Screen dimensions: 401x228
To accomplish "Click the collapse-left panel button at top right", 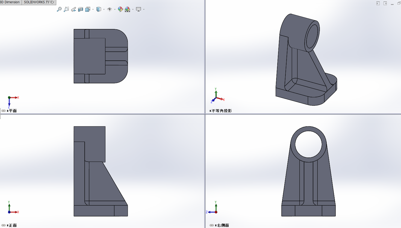I will tap(378, 3).
